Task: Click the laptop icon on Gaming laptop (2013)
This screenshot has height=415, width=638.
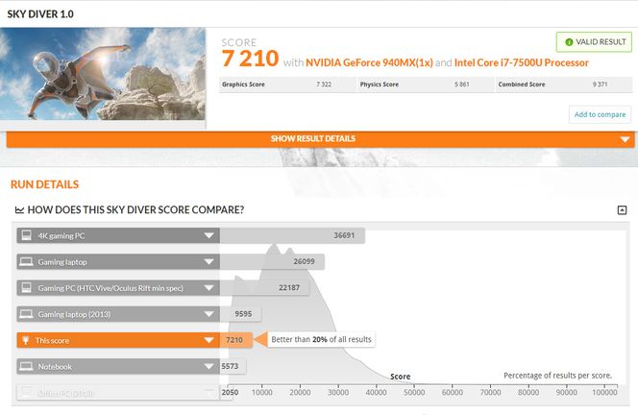Action: 27,314
